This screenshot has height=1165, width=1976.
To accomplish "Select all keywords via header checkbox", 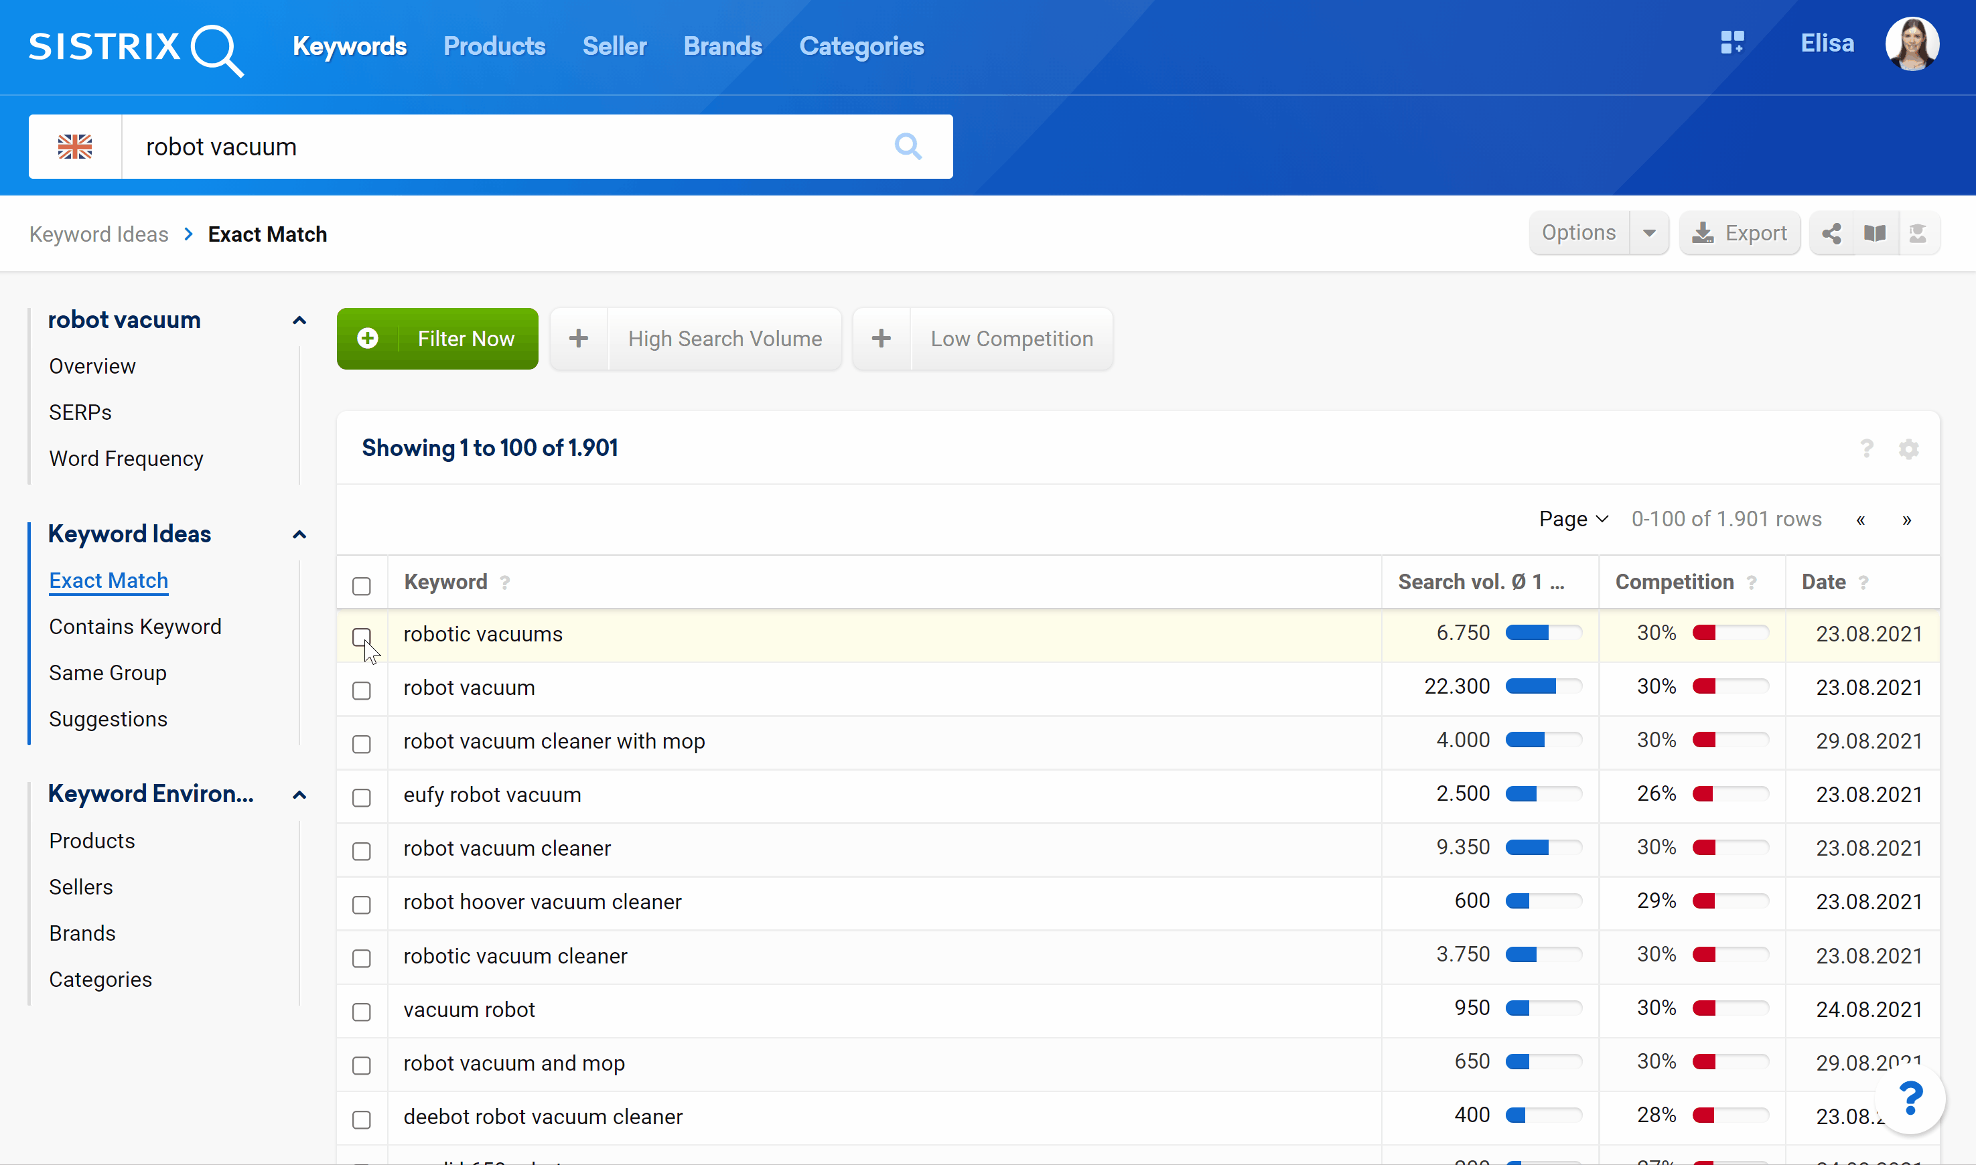I will coord(362,586).
